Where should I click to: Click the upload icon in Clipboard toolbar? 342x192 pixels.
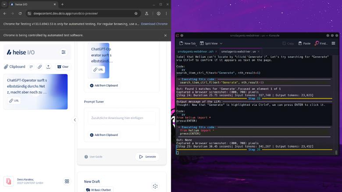[x=48, y=67]
